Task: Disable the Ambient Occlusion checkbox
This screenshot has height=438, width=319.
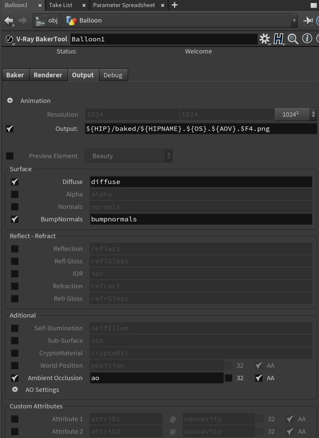Action: (15, 378)
